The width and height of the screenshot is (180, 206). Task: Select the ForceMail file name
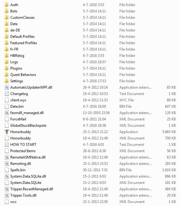[18, 119]
